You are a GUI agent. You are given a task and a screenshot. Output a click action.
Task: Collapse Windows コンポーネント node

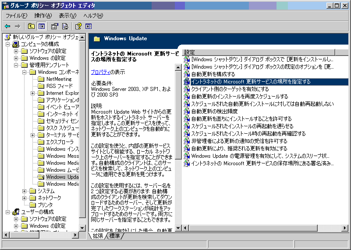tap(25, 72)
